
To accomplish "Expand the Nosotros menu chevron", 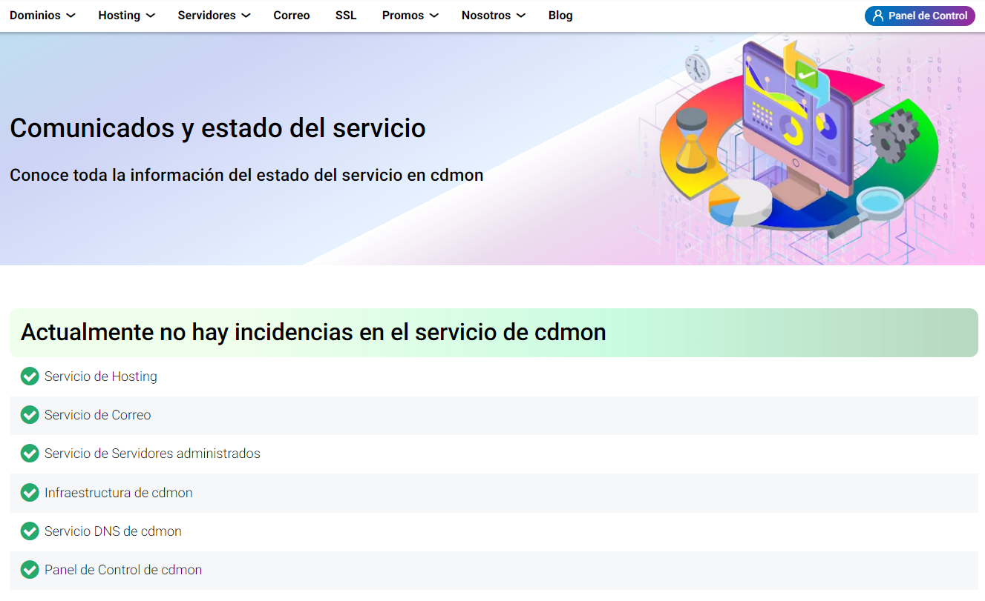I will (x=520, y=16).
